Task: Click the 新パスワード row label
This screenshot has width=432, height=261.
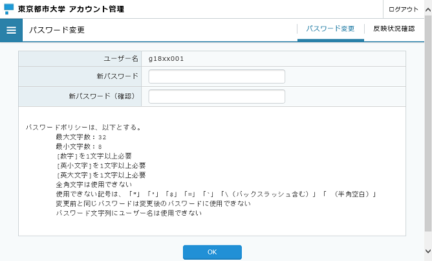Action: pos(117,76)
